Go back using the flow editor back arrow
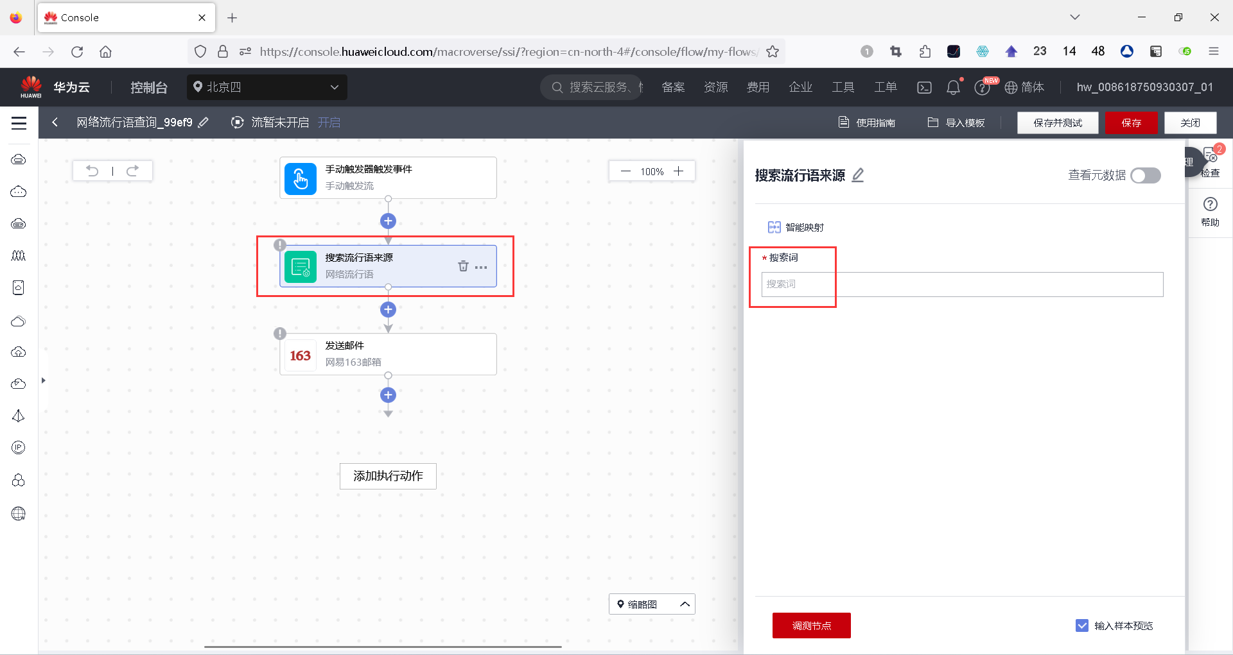The width and height of the screenshot is (1233, 655). tap(55, 123)
